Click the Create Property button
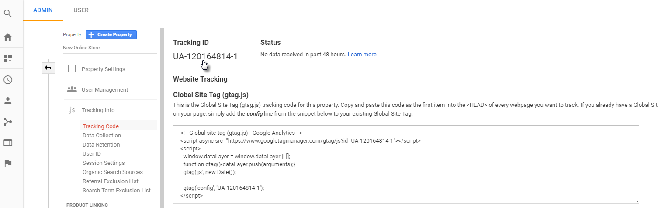 tap(111, 34)
